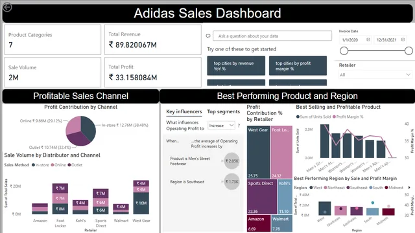The height and width of the screenshot is (233, 415).
Task: Click the left handle of the date slider
Action: pyautogui.click(x=344, y=50)
